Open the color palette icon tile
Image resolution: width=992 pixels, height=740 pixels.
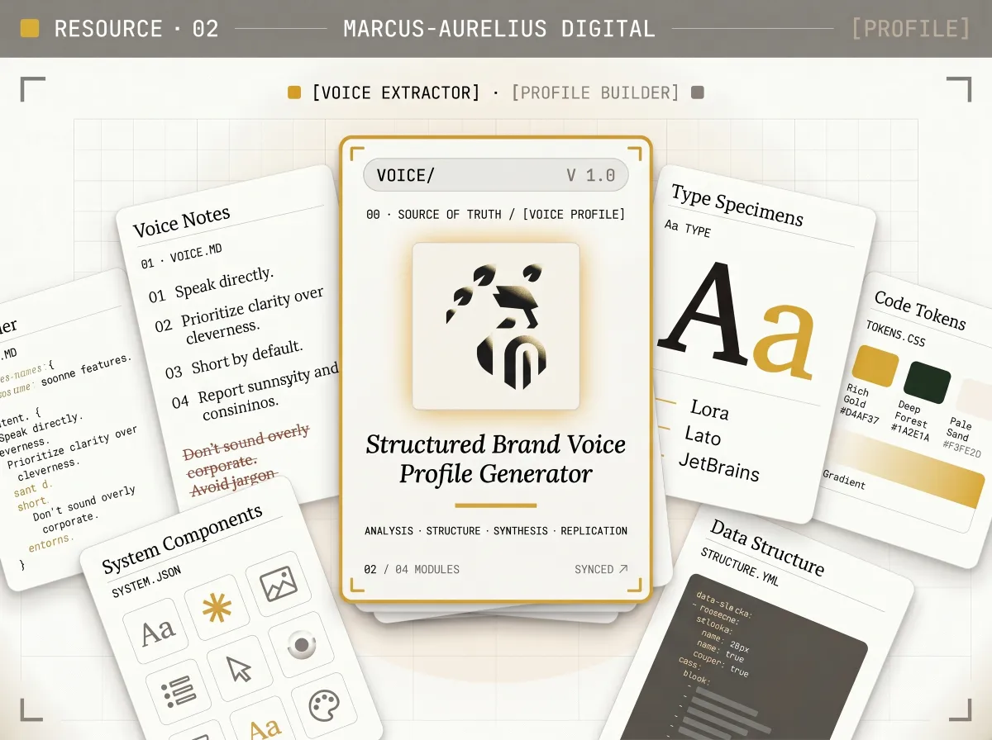click(324, 705)
